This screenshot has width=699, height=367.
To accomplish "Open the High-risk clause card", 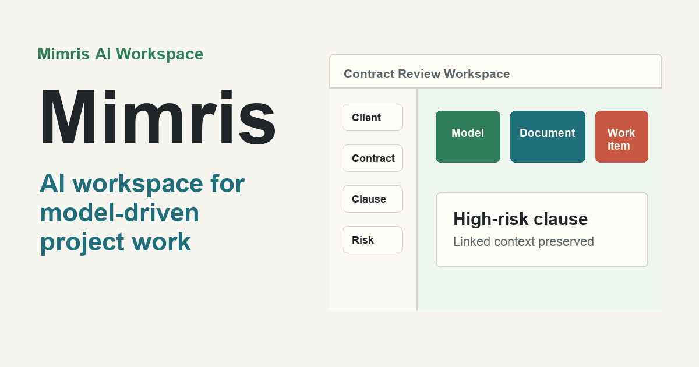I will 542,230.
